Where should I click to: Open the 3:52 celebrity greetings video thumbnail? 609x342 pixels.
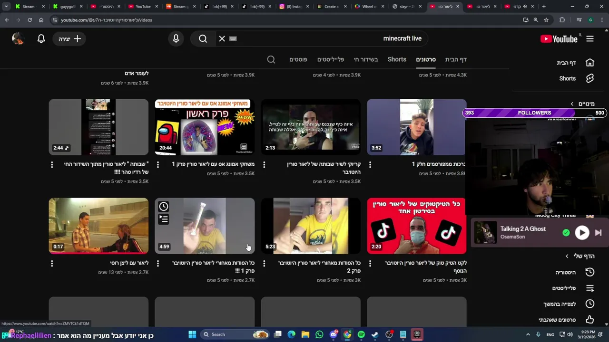pos(416,127)
